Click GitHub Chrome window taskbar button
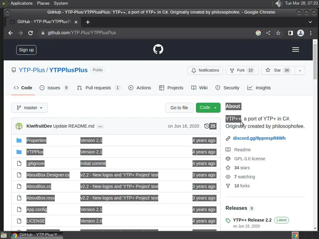This screenshot has width=319, height=239. pos(37,235)
